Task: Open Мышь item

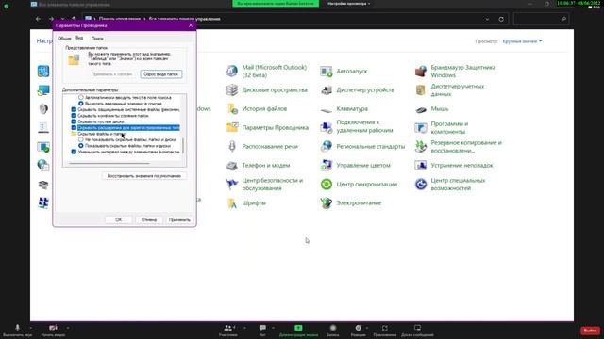Action: click(x=432, y=109)
